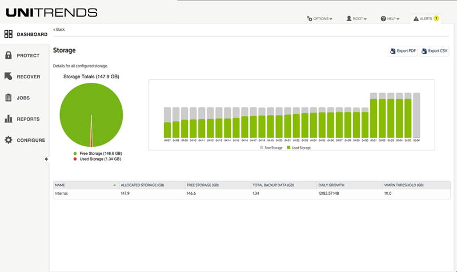Sort the table by the Name column

pos(86,185)
